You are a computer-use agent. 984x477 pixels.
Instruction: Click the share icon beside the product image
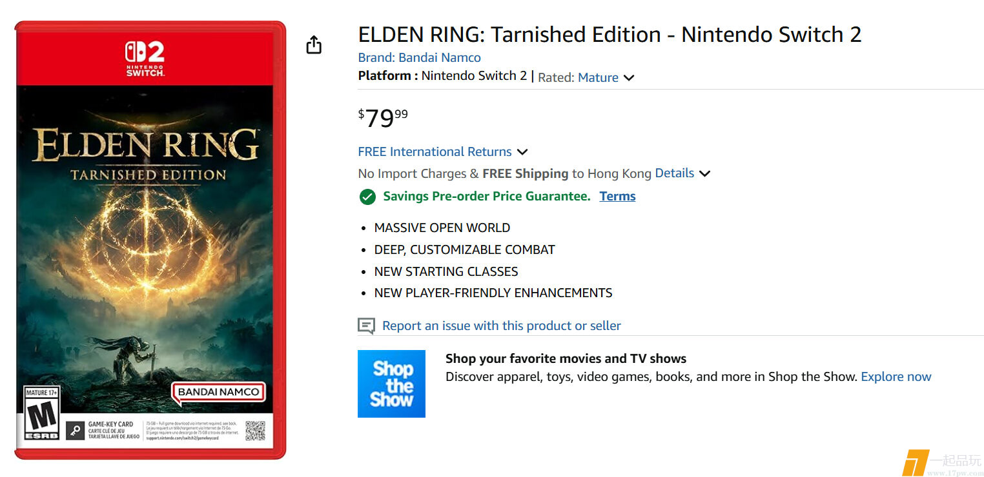tap(314, 45)
